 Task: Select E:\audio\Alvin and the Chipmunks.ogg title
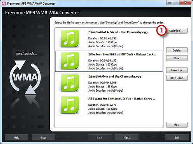(115, 76)
